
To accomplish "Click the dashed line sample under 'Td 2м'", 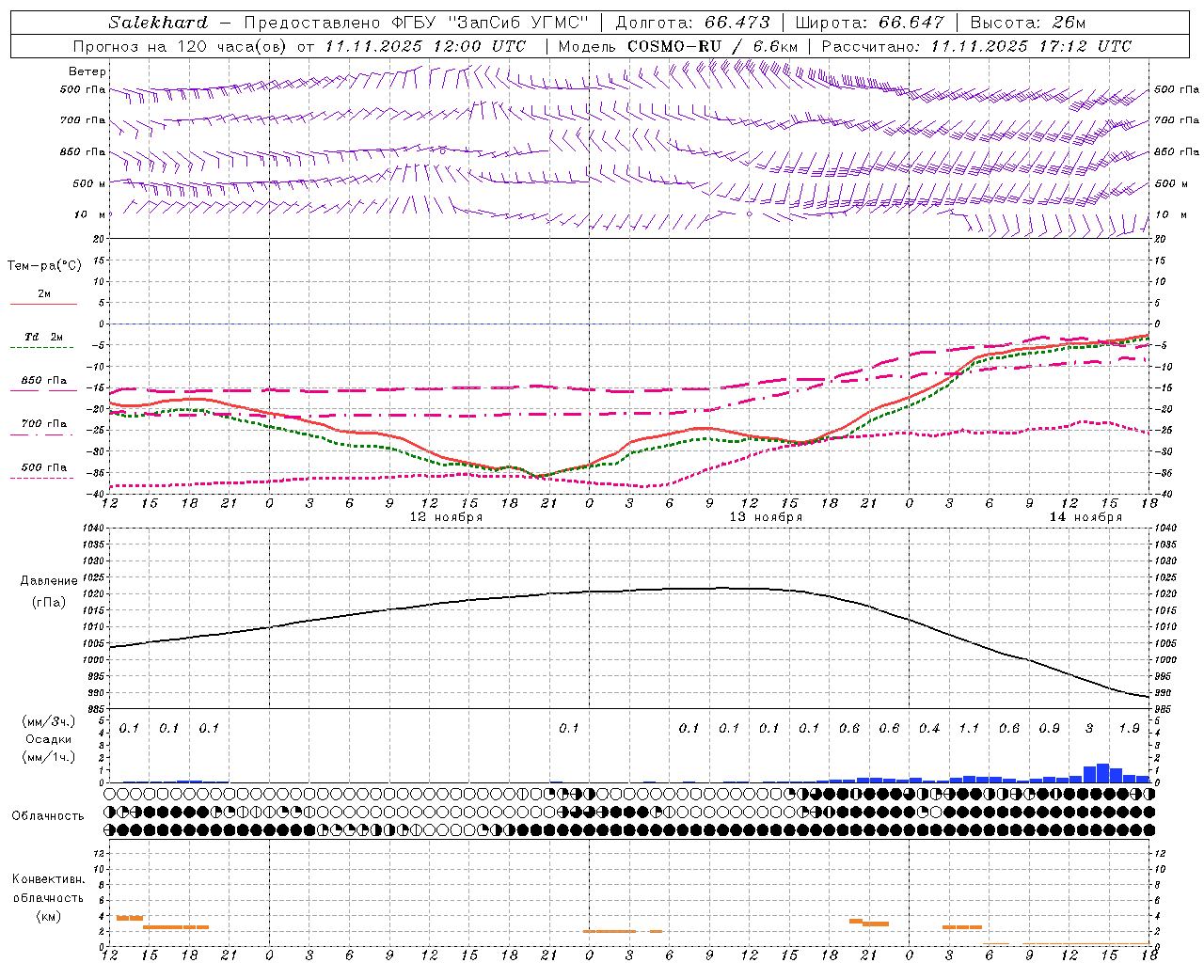I will (x=43, y=348).
